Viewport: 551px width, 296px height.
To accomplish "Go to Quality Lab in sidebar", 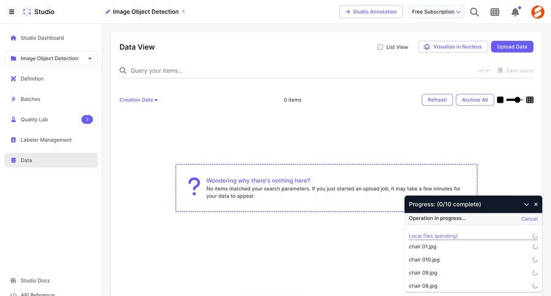I will point(34,119).
